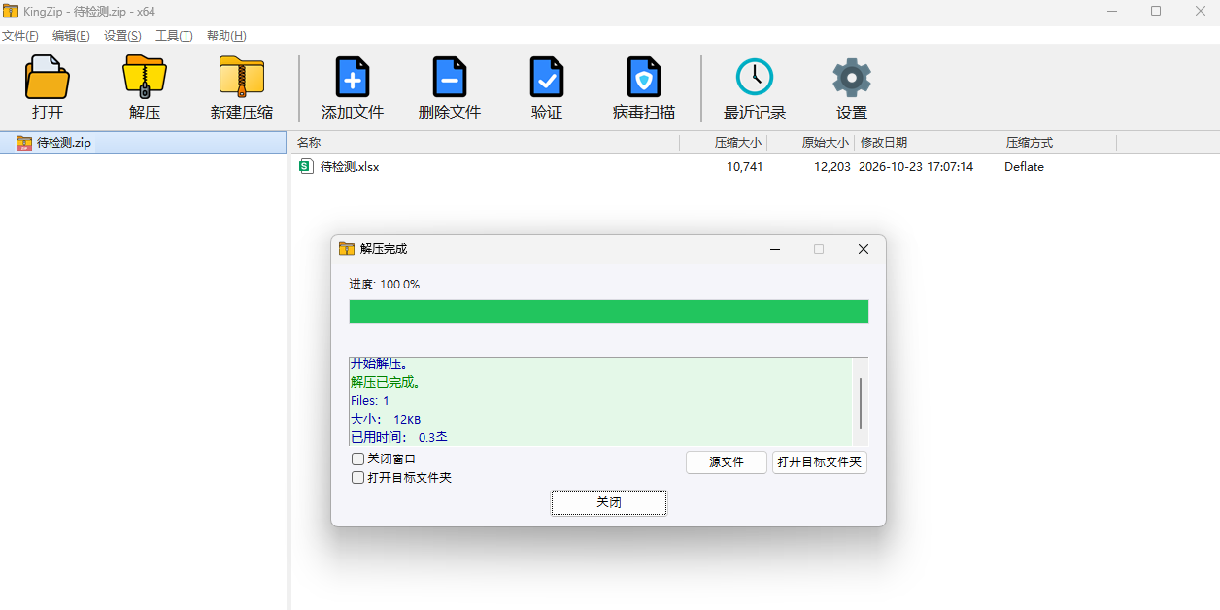Click the zip icon beside 待检测.zip in tree
Image resolution: width=1220 pixels, height=610 pixels.
[24, 143]
